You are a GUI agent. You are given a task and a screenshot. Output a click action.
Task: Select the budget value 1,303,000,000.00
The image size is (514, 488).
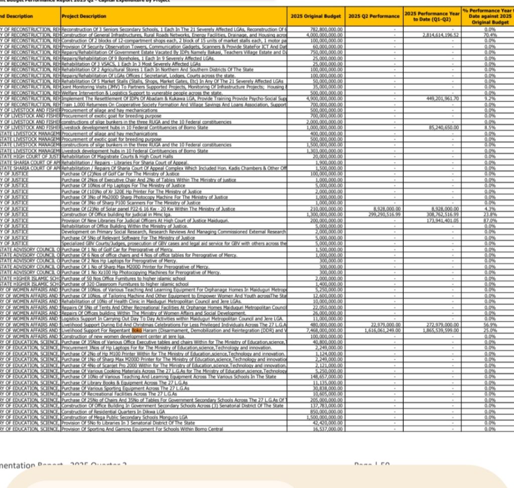(x=325, y=151)
